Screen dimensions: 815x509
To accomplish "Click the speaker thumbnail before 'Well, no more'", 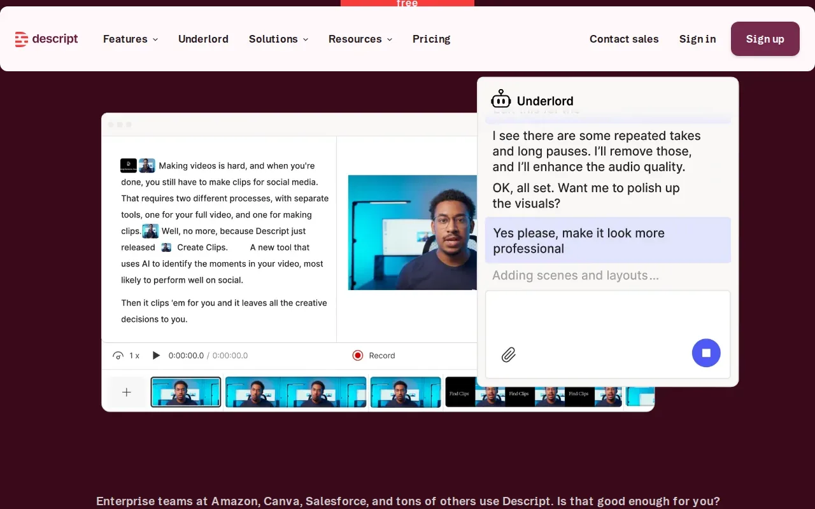I will 150,231.
